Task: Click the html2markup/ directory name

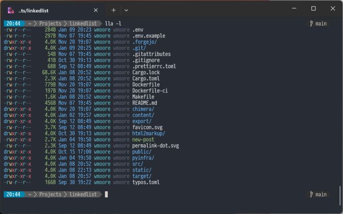Action: pos(149,133)
